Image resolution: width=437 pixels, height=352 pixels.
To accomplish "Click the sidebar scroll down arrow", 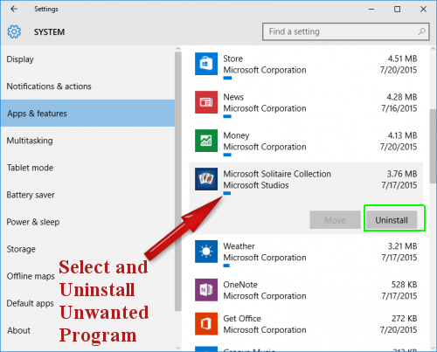I will tap(178, 348).
